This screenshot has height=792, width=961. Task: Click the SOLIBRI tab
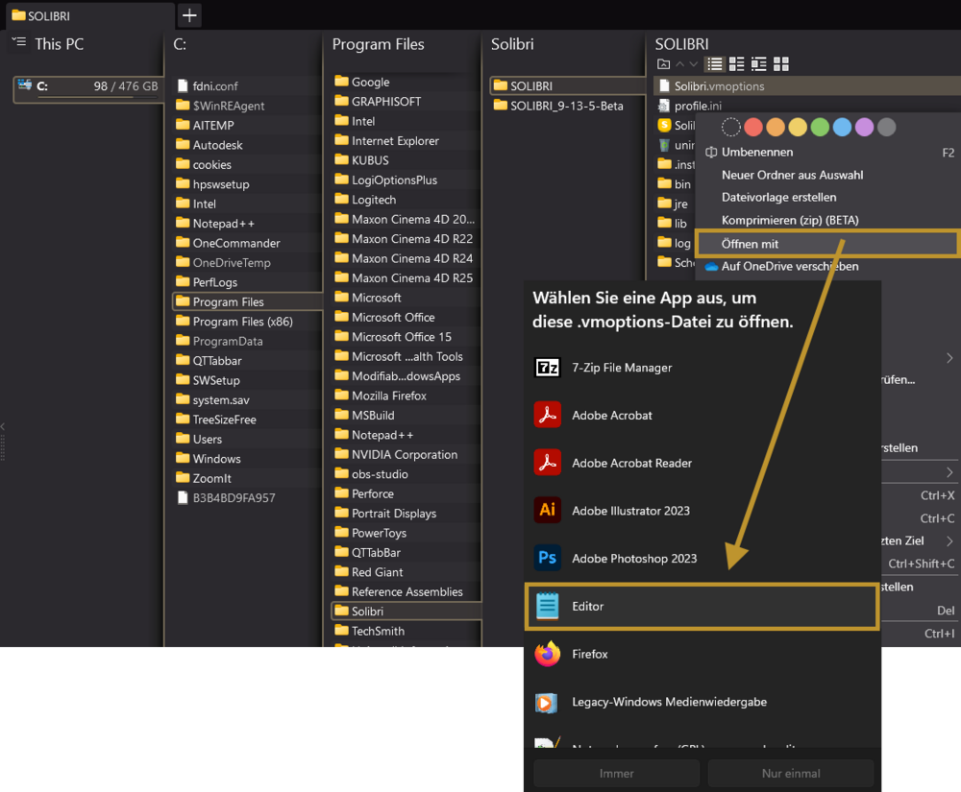point(90,16)
